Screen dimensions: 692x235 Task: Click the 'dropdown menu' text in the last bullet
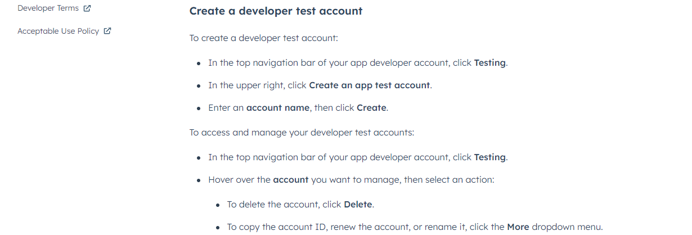566,227
